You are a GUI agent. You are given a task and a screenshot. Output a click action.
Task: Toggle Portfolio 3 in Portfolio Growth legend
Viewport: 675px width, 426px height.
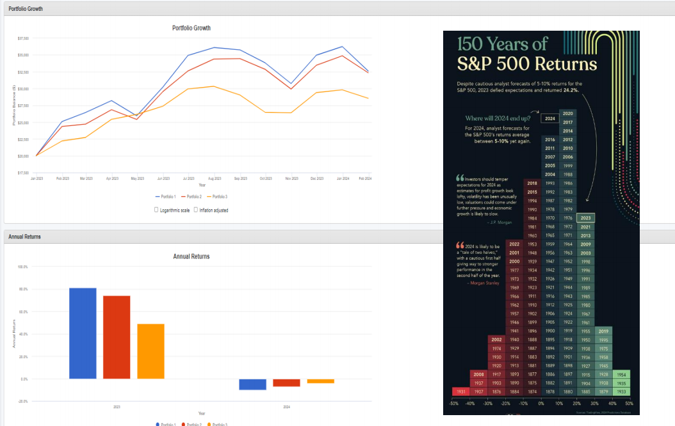pos(217,196)
